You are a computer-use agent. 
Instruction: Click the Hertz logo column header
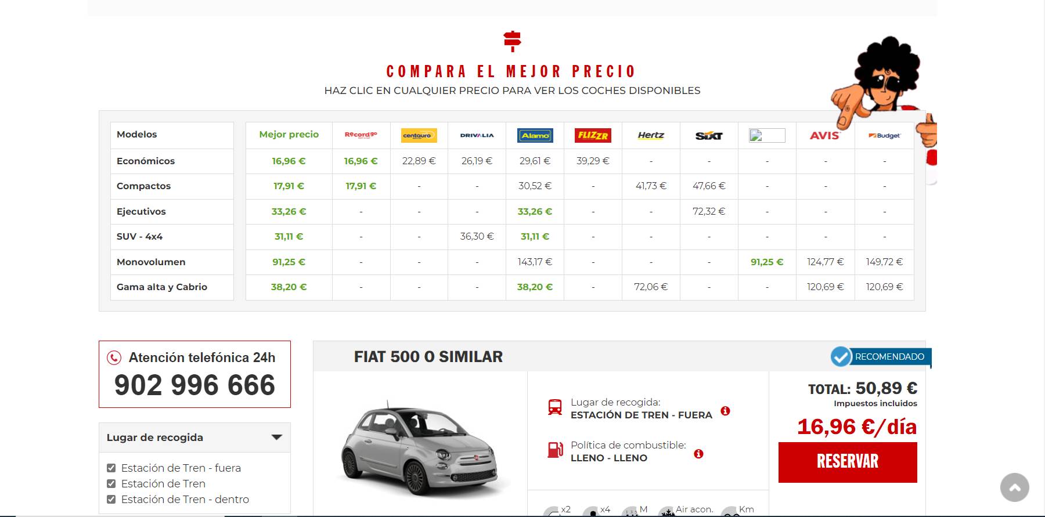tap(651, 135)
